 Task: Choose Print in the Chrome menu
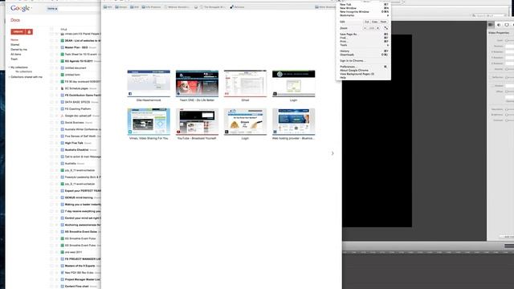(363, 41)
